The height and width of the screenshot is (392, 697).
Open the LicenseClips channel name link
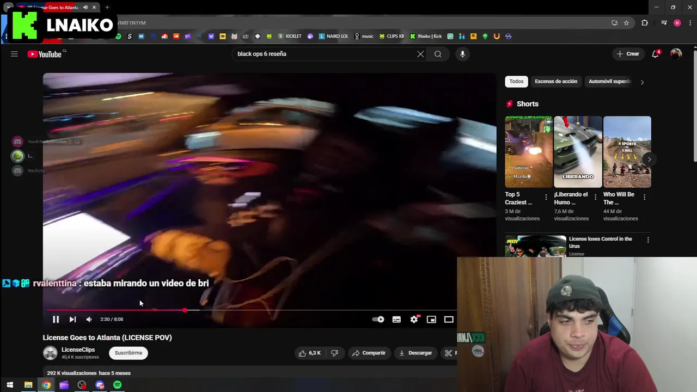point(78,350)
